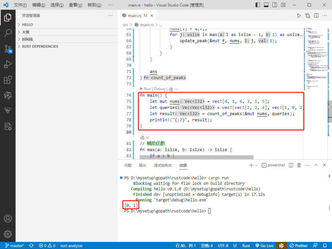Open changes compare icon in editor title
This screenshot has width=332, height=249.
pyautogui.click(x=308, y=16)
